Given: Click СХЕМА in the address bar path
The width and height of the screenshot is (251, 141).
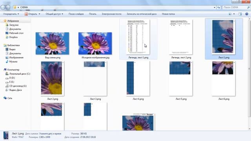Looking at the screenshot, I should (24, 7).
